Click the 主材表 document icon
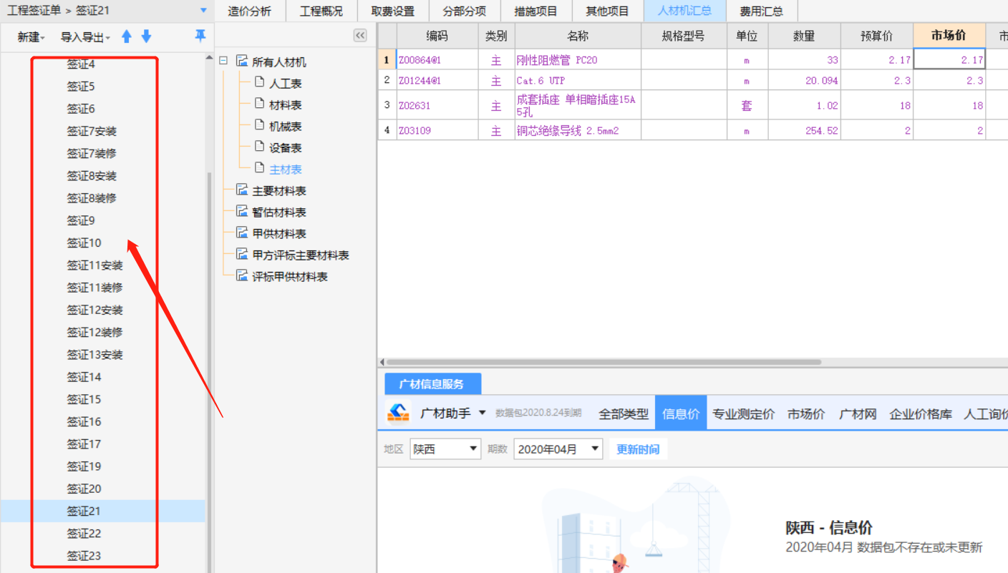The width and height of the screenshot is (1008, 573). click(x=260, y=168)
